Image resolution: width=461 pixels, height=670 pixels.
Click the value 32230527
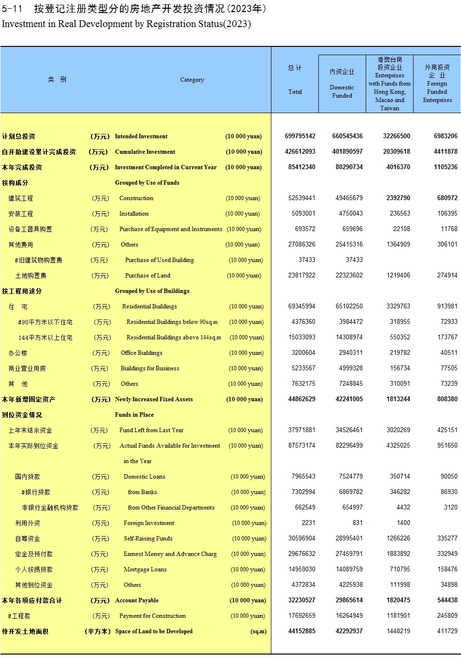tap(302, 600)
